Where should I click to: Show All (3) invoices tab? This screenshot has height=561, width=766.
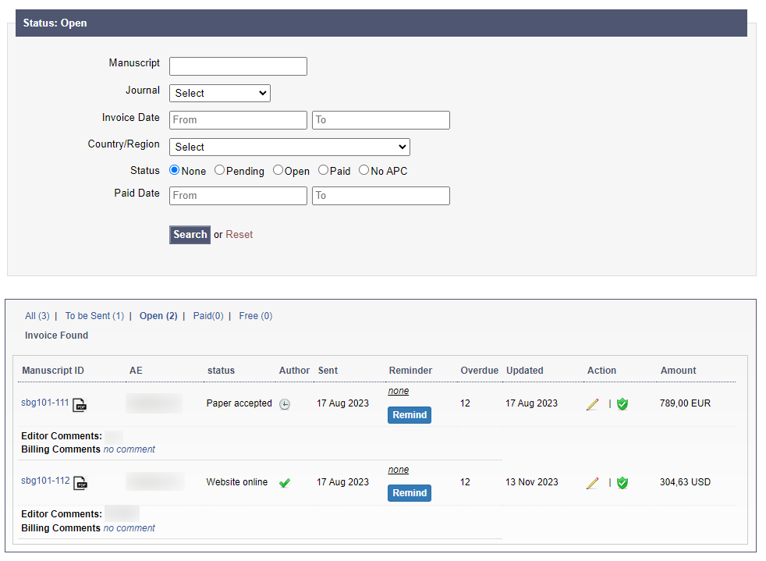coord(37,316)
